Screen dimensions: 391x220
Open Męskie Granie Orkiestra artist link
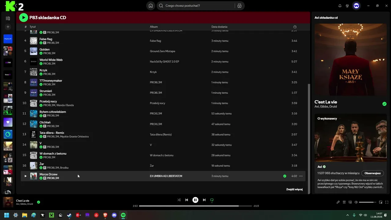pos(74,137)
